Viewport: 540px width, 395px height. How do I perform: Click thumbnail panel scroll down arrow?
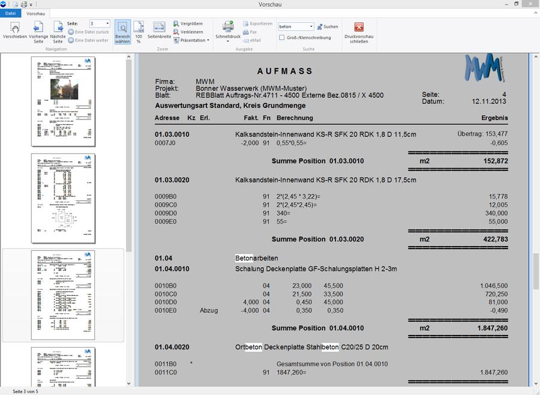coord(129,383)
